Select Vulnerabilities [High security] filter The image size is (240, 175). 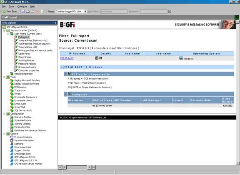coord(33,40)
